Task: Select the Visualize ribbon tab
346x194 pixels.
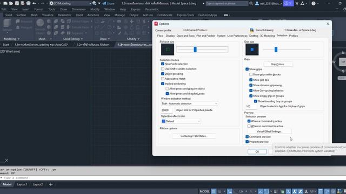Action: tap(48, 15)
